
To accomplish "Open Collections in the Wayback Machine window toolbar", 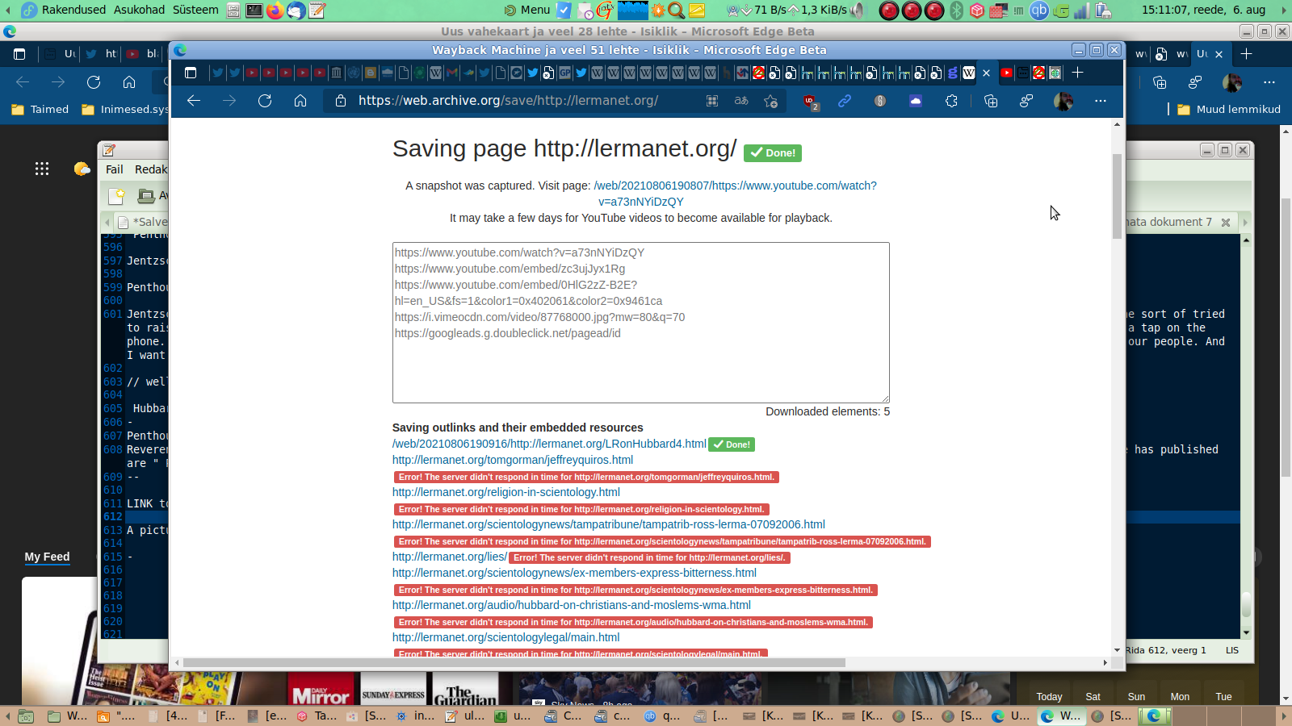I will [x=991, y=101].
